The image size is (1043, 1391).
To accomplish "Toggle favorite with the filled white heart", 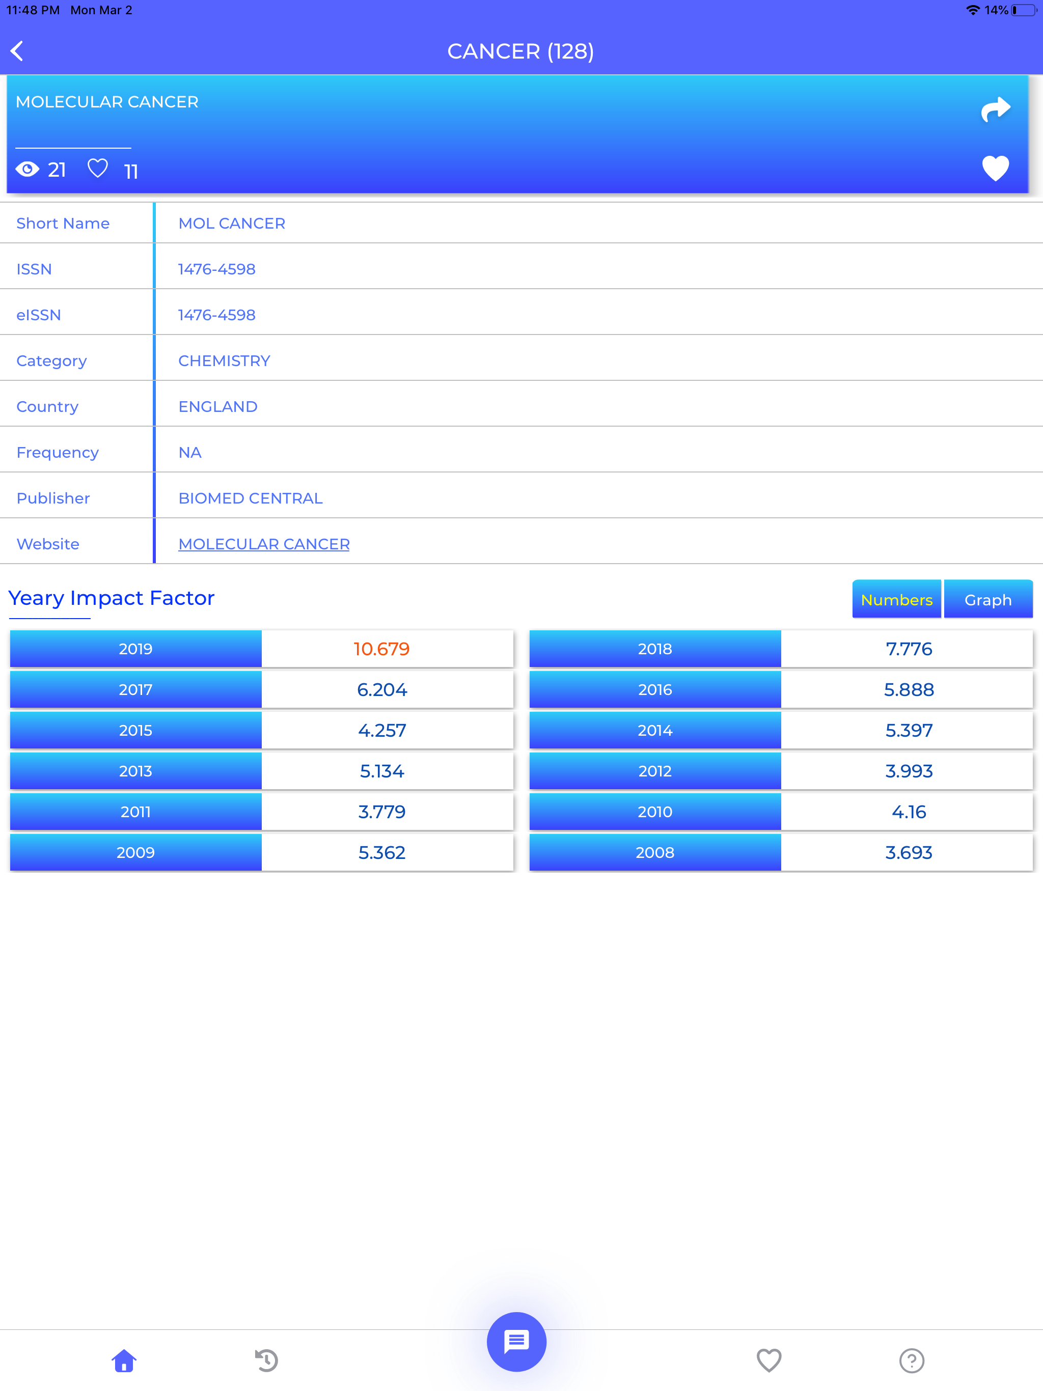I will (x=995, y=168).
